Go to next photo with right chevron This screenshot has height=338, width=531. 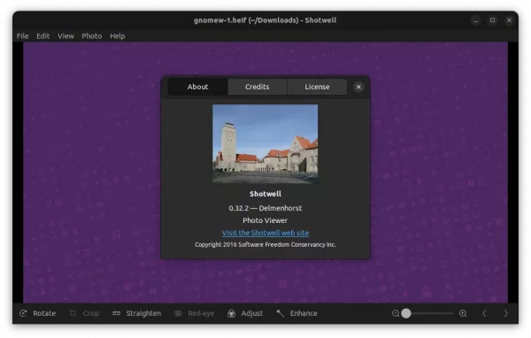(505, 313)
